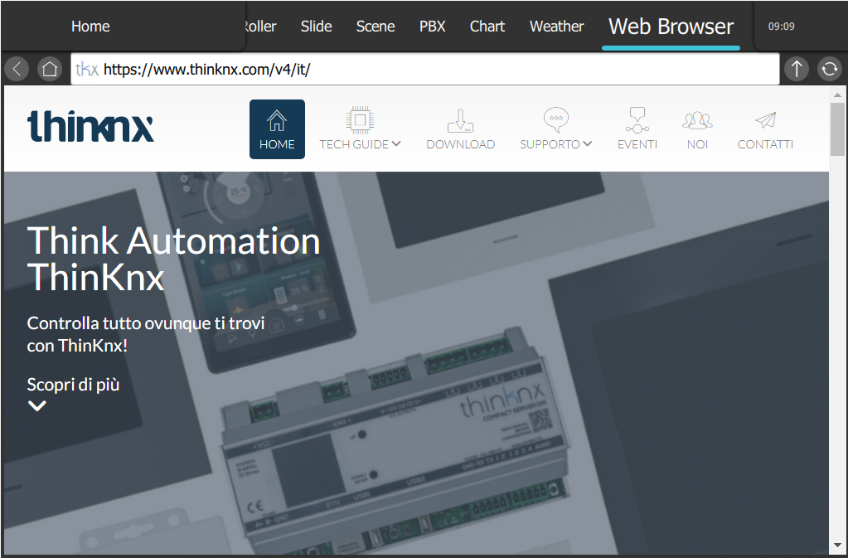Click the Scopri di più link
This screenshot has width=848, height=558.
pyautogui.click(x=73, y=385)
